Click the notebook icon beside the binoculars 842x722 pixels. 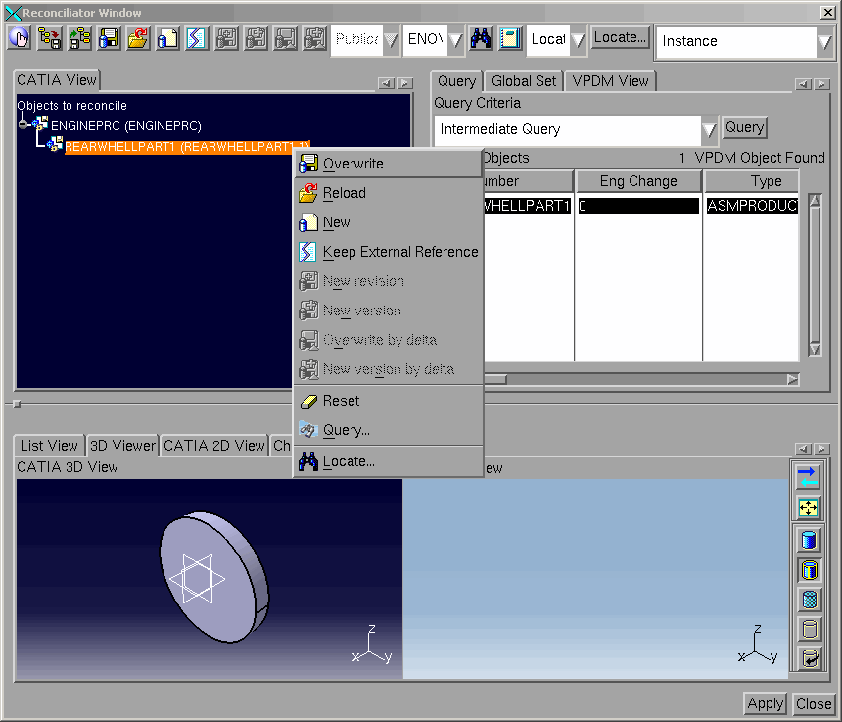[509, 39]
